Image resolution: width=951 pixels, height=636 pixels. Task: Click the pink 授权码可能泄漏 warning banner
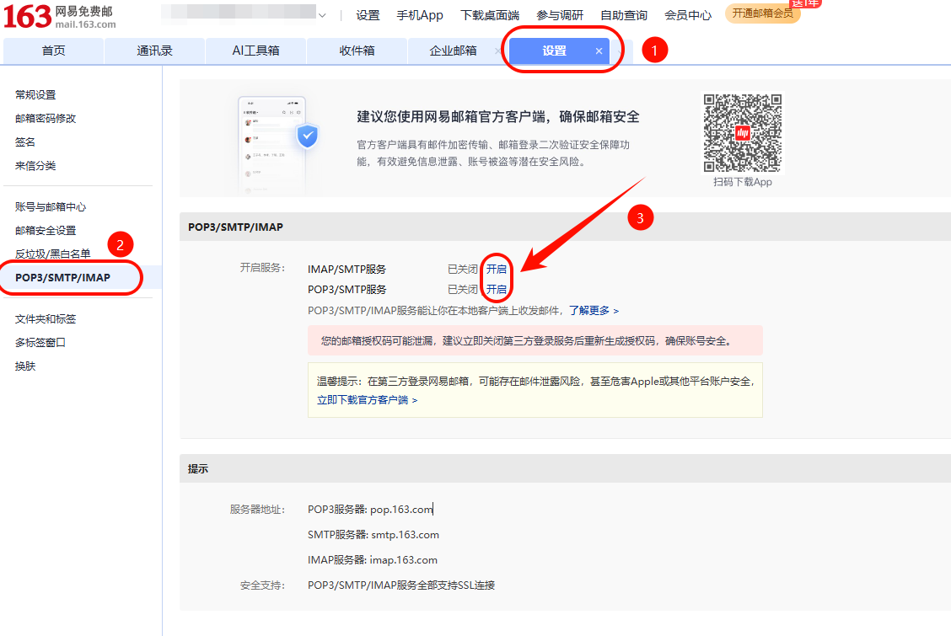[535, 341]
